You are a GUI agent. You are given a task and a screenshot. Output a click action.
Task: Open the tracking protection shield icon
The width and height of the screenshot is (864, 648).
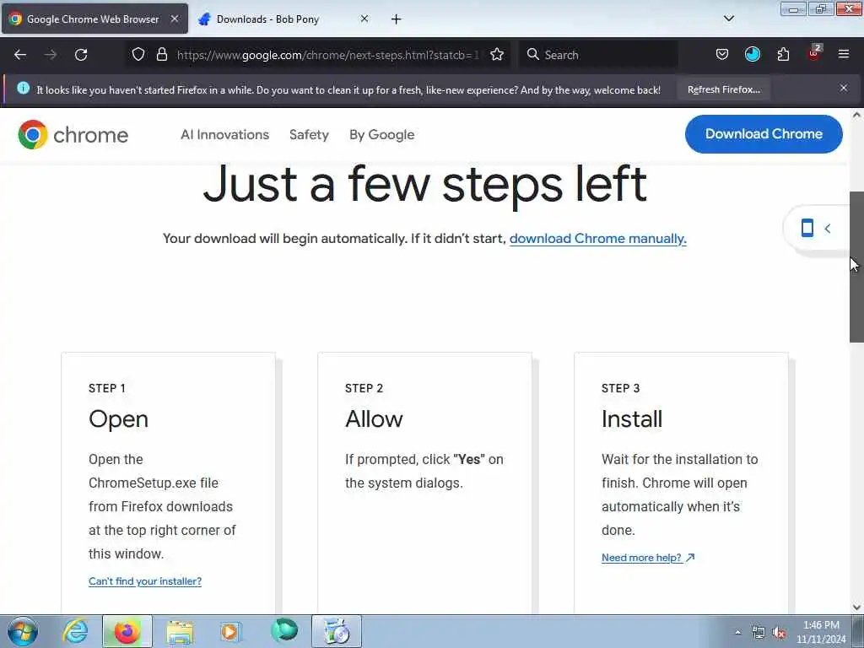tap(138, 55)
